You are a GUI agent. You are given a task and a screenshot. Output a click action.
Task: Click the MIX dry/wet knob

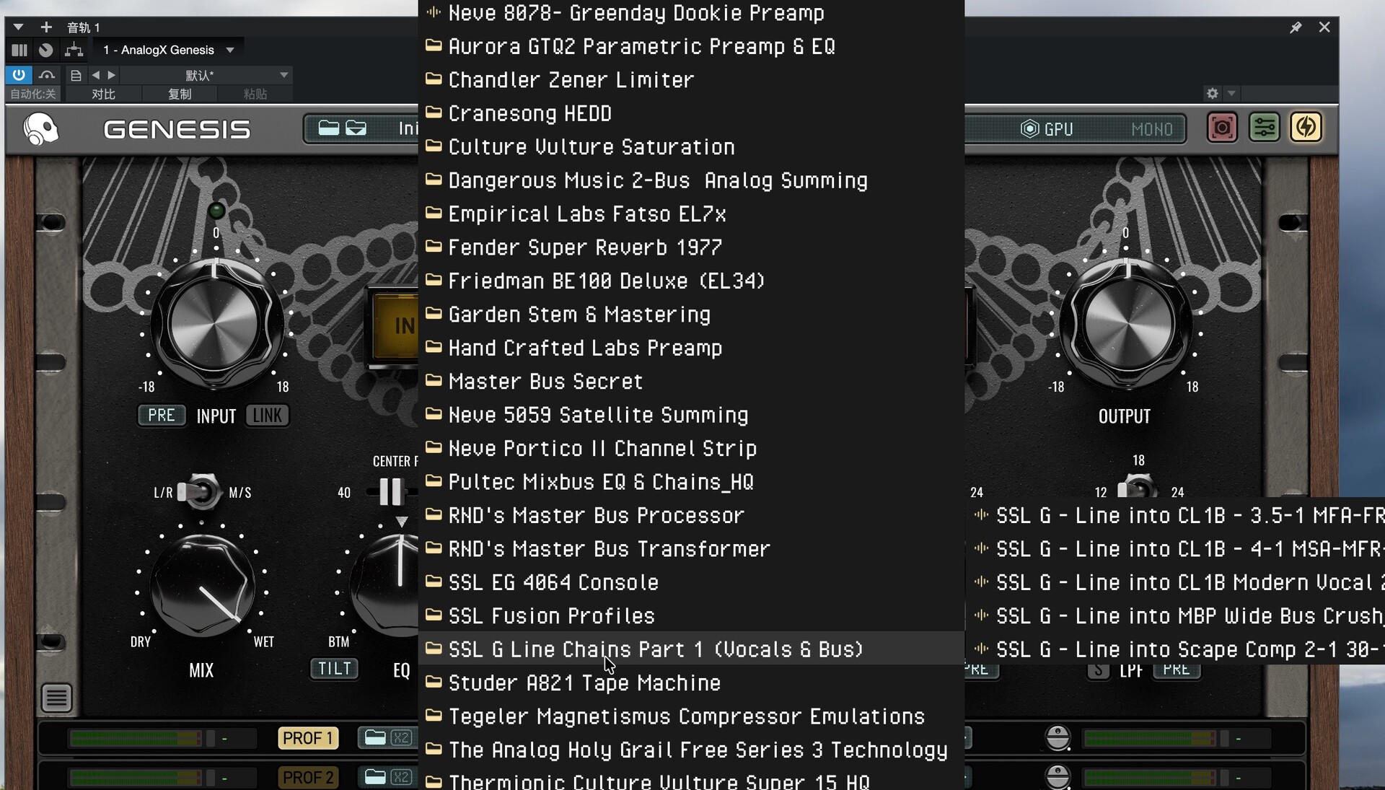tap(202, 586)
